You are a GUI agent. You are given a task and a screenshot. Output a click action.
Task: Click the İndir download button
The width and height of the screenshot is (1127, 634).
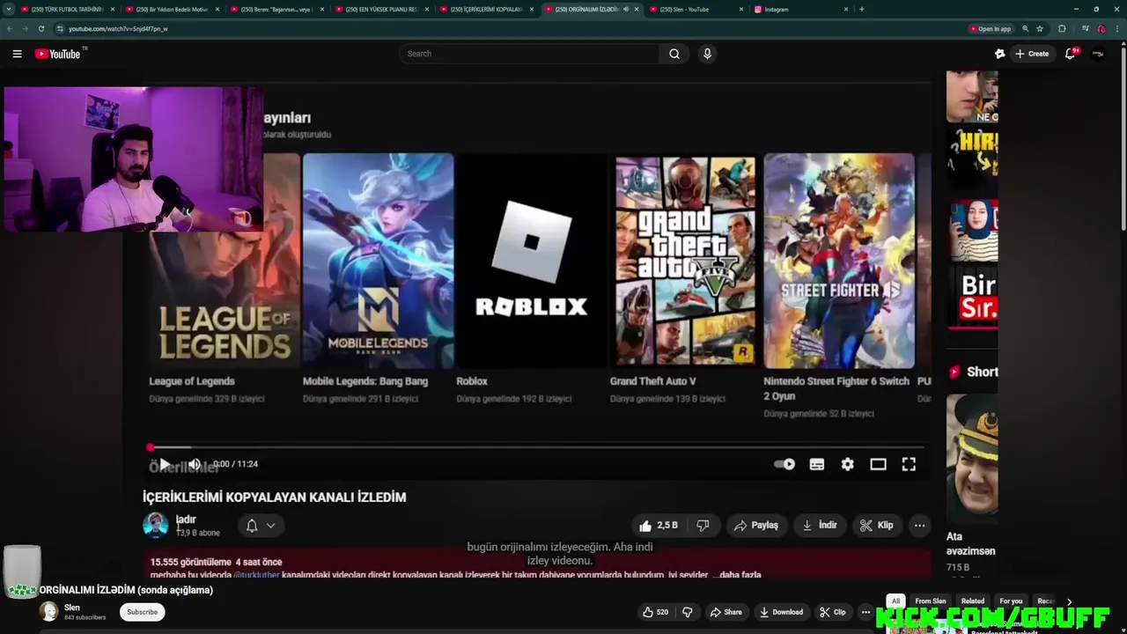pyautogui.click(x=820, y=526)
